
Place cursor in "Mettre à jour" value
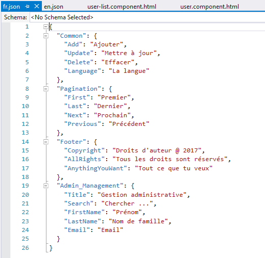click(129, 53)
